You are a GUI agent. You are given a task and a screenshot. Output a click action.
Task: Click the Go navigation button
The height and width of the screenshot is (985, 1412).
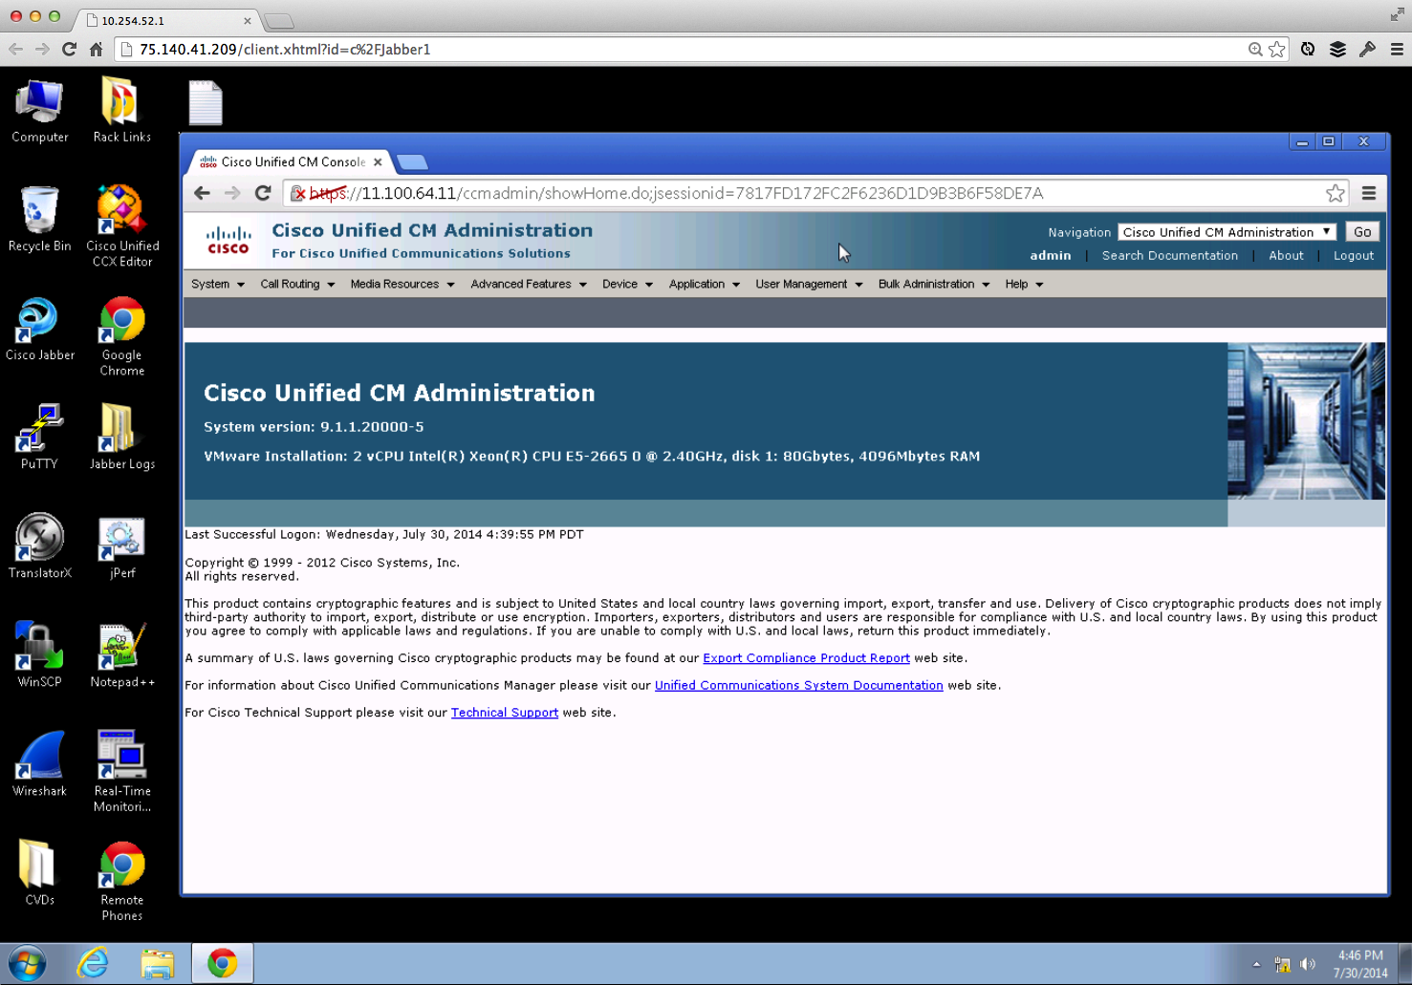point(1362,232)
